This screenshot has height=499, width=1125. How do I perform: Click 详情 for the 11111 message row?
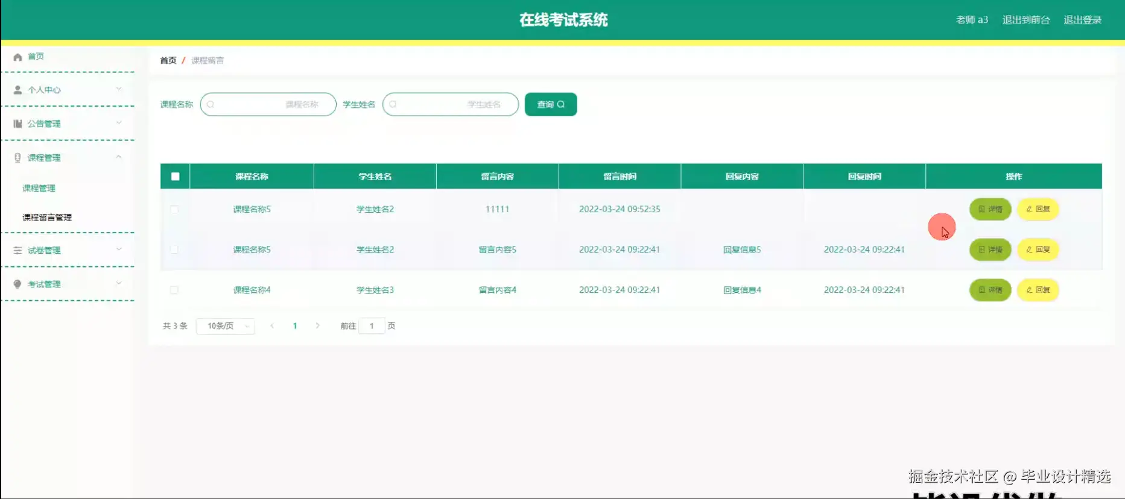click(x=990, y=209)
